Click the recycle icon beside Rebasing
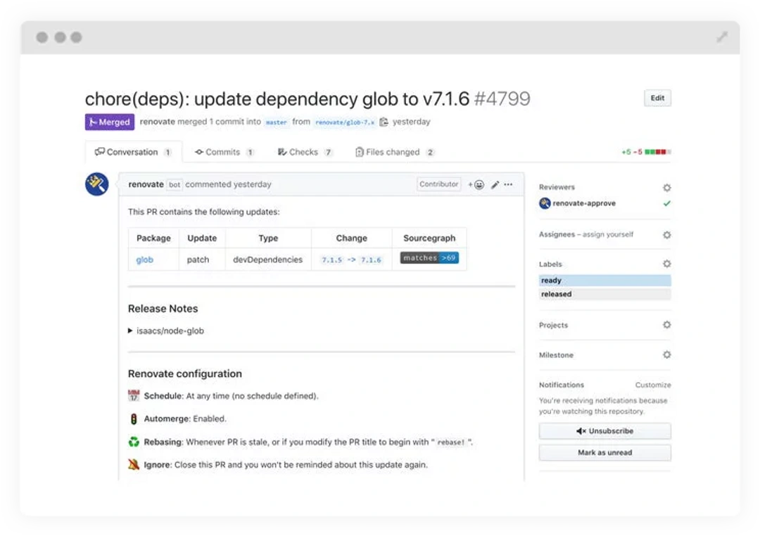Viewport: 760px width, 536px height. (134, 442)
